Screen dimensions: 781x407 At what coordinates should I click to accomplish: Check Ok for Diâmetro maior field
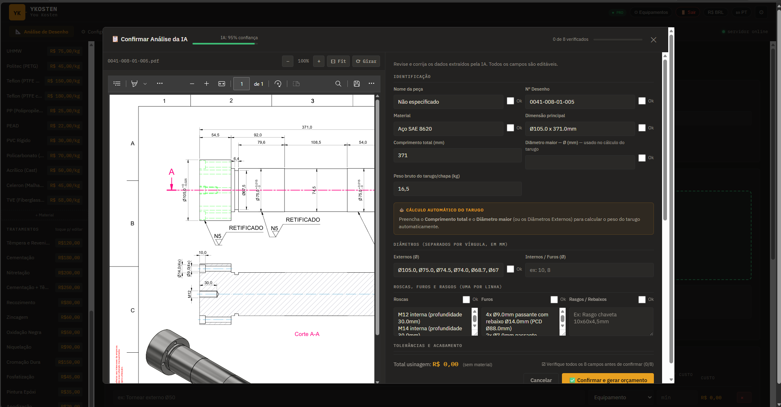[642, 158]
